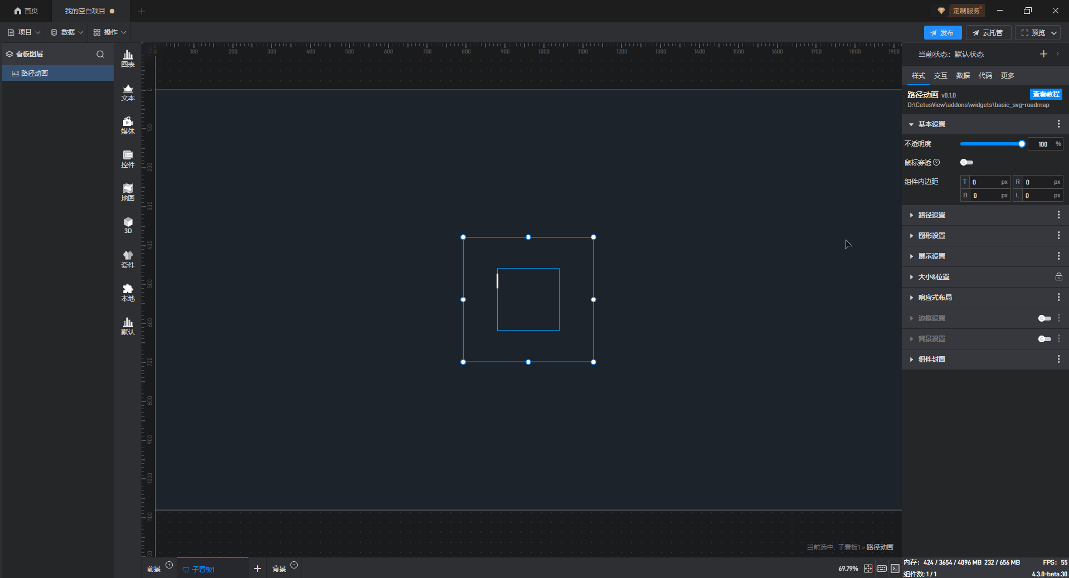Search layers with the magnifier icon
The width and height of the screenshot is (1069, 578).
pyautogui.click(x=100, y=54)
